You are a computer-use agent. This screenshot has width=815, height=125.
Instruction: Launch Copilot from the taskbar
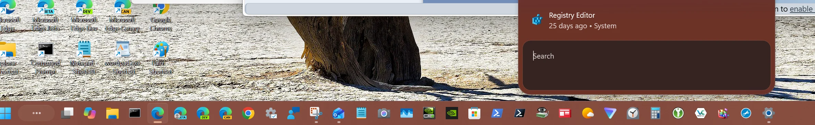[90, 113]
